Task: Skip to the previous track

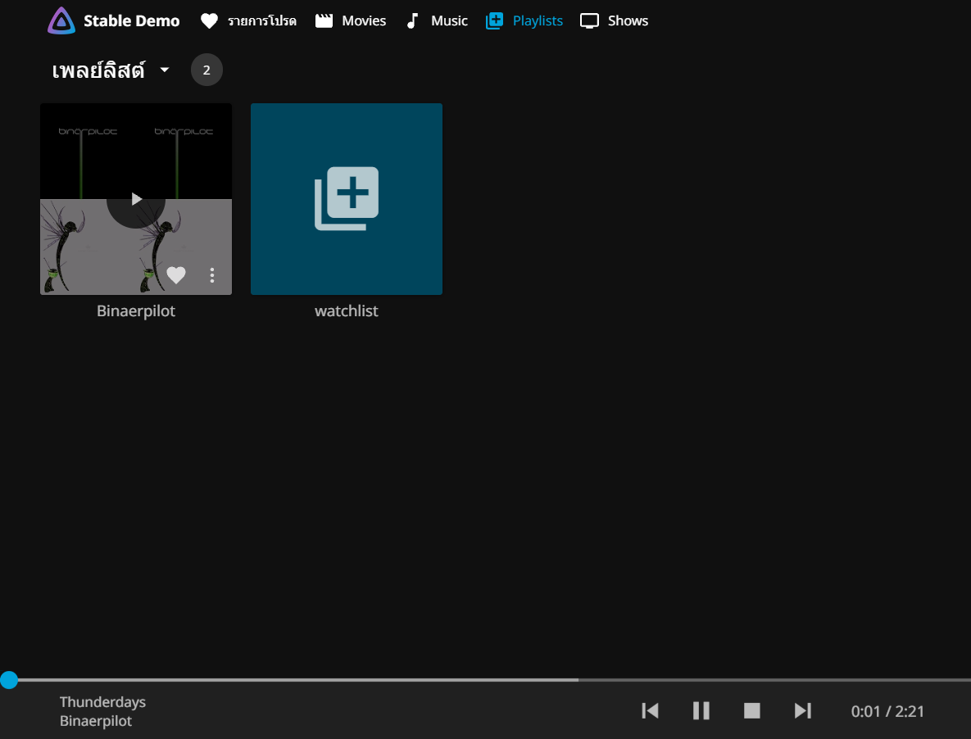Action: (x=651, y=710)
